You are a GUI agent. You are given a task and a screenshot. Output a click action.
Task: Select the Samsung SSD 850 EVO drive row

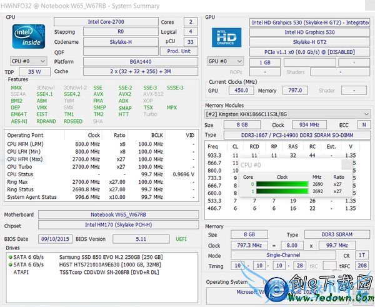pos(102,257)
